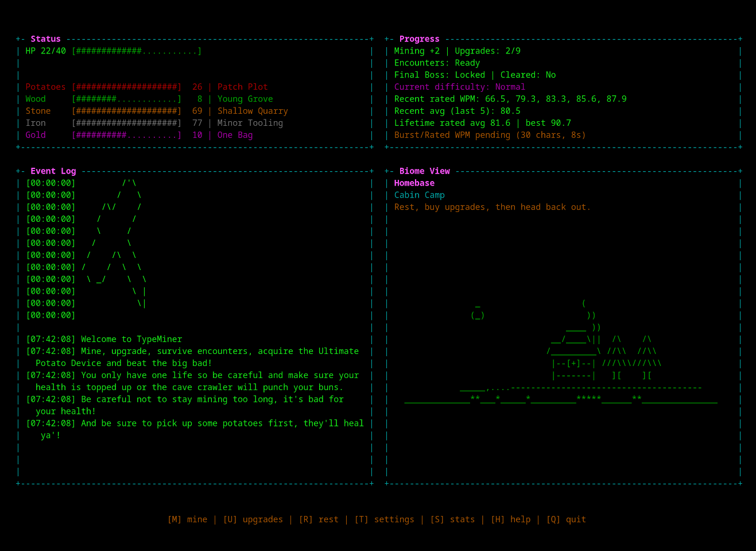Click the "Current difficulty: Normal" line
The height and width of the screenshot is (551, 756).
click(x=460, y=87)
